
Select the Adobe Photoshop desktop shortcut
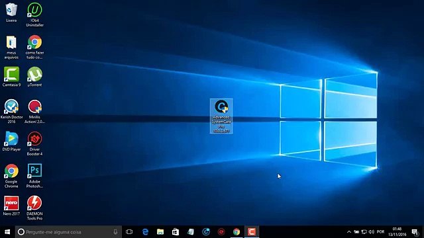click(x=34, y=176)
